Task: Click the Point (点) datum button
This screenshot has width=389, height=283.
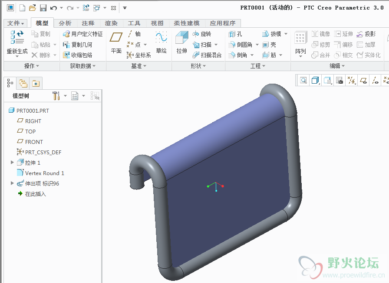Action: click(134, 45)
